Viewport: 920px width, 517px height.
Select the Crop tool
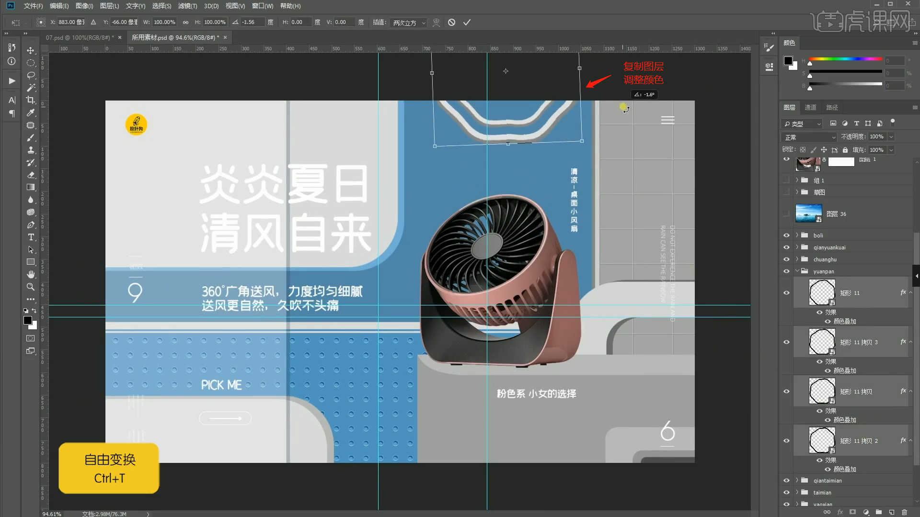coord(31,100)
